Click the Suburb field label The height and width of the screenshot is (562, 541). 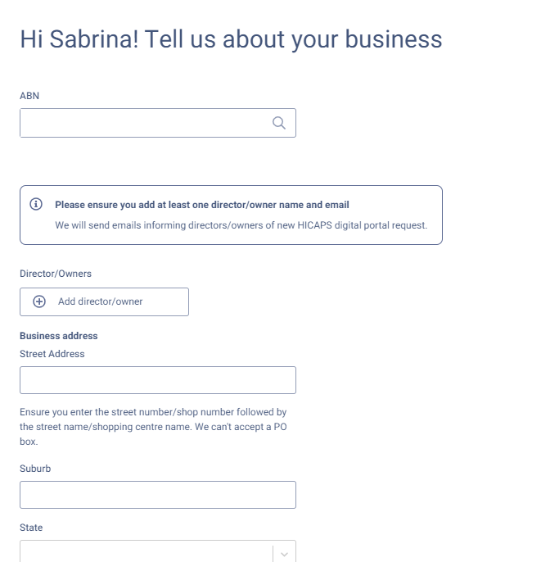(35, 469)
